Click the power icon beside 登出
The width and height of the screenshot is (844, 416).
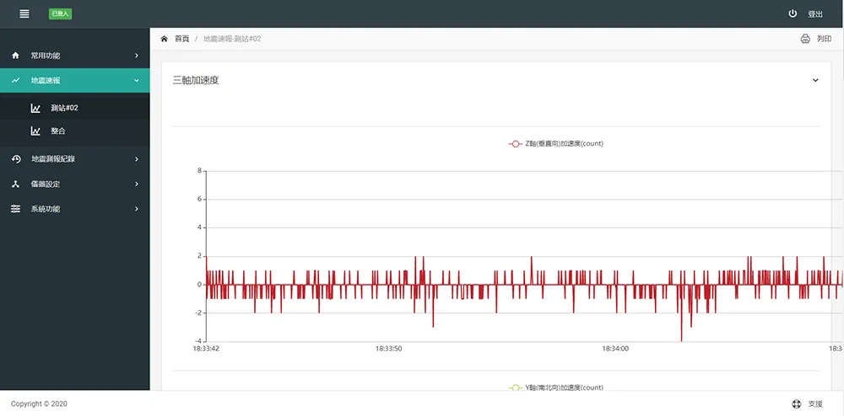(793, 13)
